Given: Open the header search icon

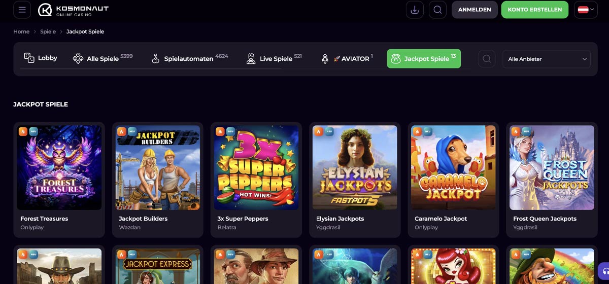Looking at the screenshot, I should click(x=437, y=10).
